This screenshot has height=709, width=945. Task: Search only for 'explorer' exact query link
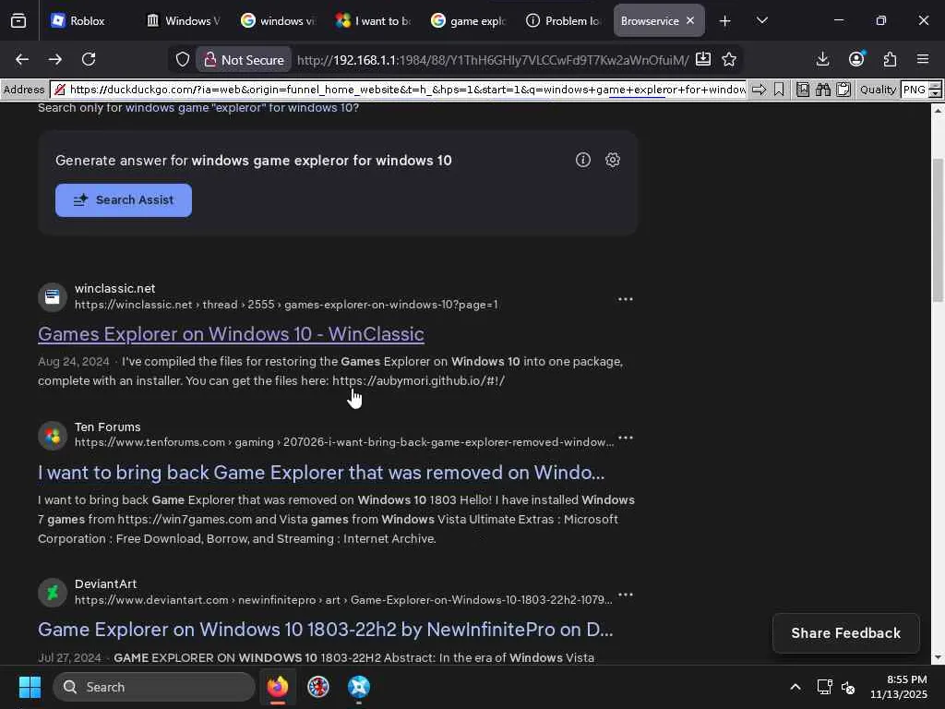(242, 108)
